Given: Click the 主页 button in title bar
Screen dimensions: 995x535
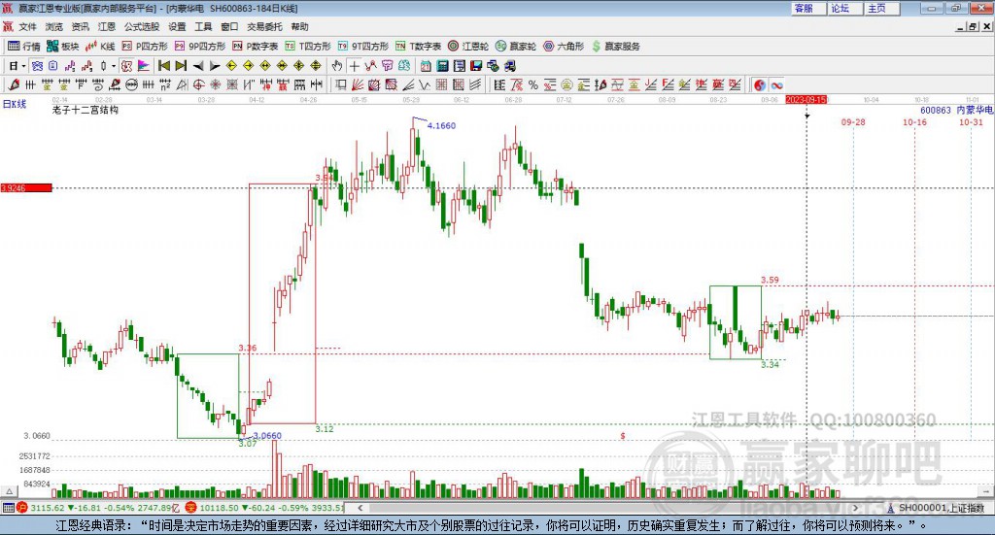Looking at the screenshot, I should click(x=881, y=8).
